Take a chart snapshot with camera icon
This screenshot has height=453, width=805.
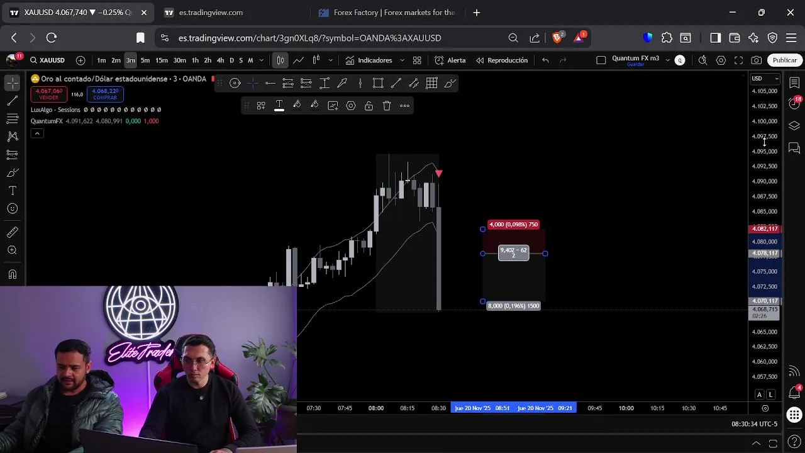pyautogui.click(x=757, y=60)
